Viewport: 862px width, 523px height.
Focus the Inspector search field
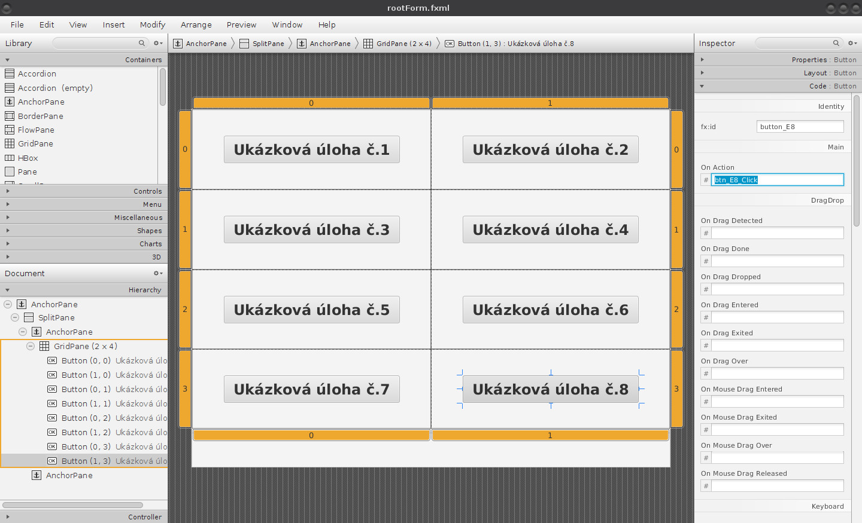[x=799, y=43]
